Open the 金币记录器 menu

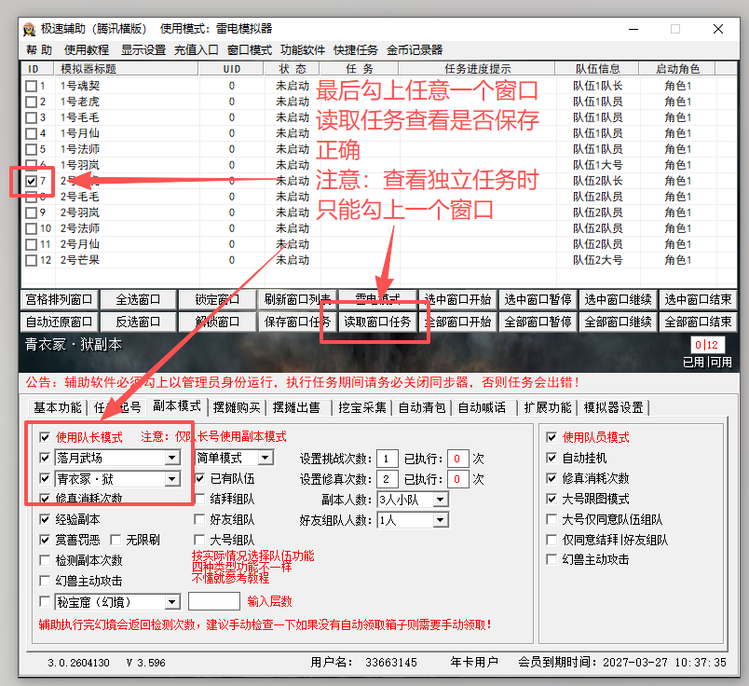click(x=415, y=50)
